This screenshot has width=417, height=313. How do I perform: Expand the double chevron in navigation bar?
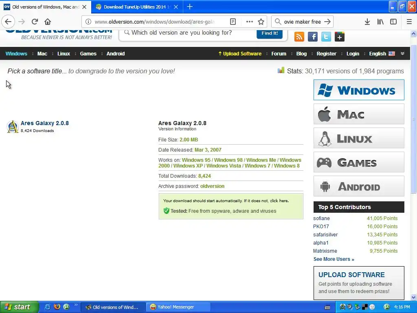coord(402,53)
